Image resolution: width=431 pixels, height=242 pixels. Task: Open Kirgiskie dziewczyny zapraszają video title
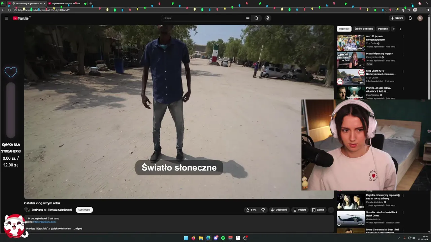(383, 197)
